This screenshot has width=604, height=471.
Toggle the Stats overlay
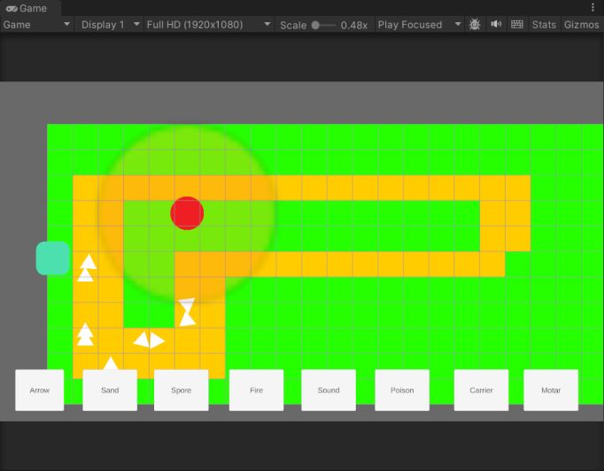544,25
